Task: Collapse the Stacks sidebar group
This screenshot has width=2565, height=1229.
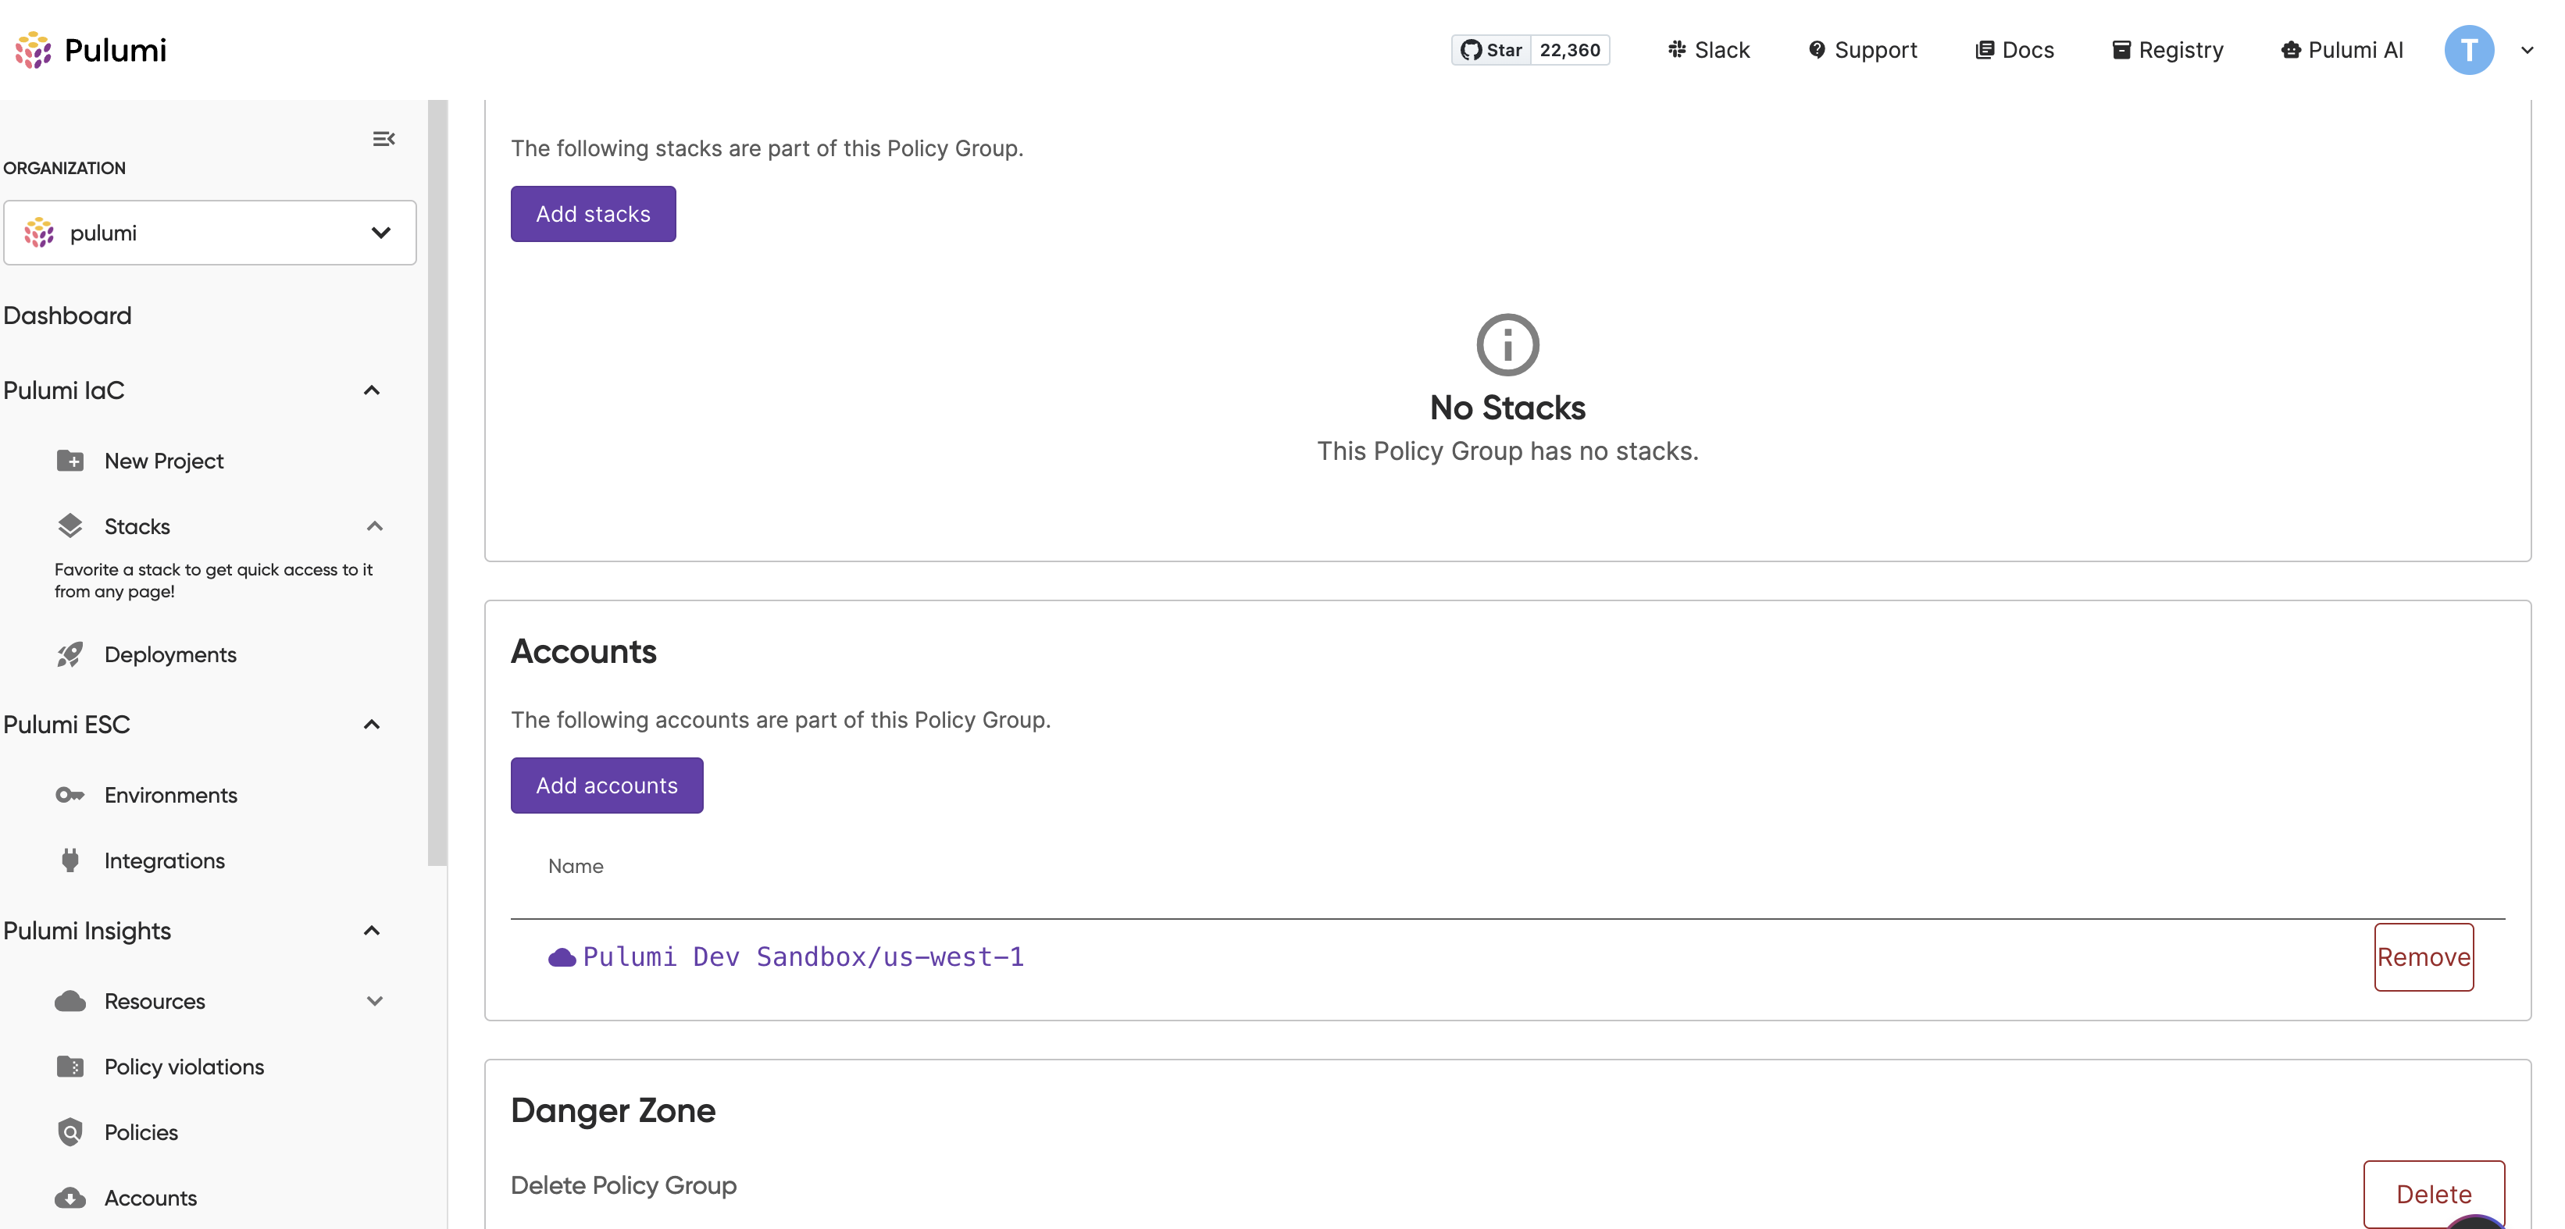Action: [374, 526]
